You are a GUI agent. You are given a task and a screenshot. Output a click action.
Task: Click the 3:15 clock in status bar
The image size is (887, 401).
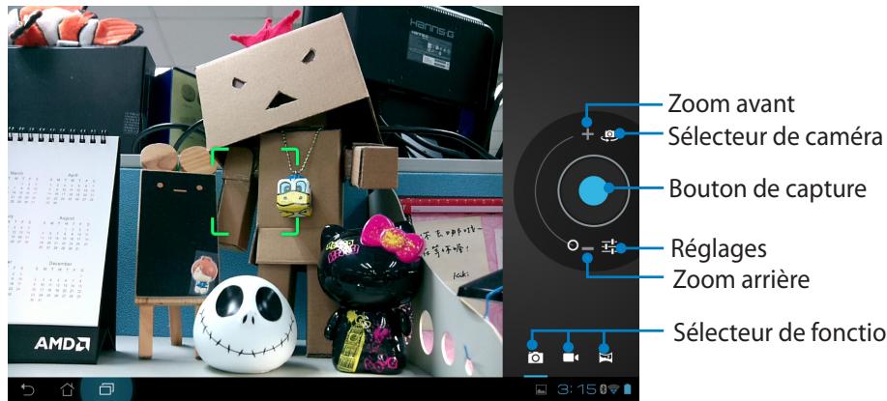click(x=577, y=389)
